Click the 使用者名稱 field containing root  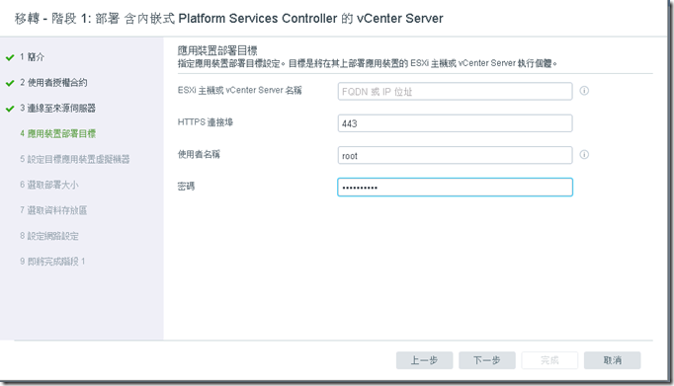(455, 155)
